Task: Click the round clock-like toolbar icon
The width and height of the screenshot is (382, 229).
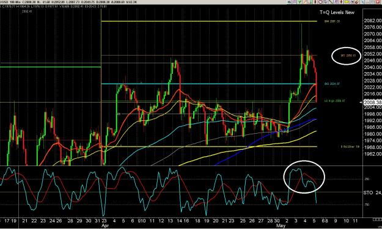Action: click(321, 2)
